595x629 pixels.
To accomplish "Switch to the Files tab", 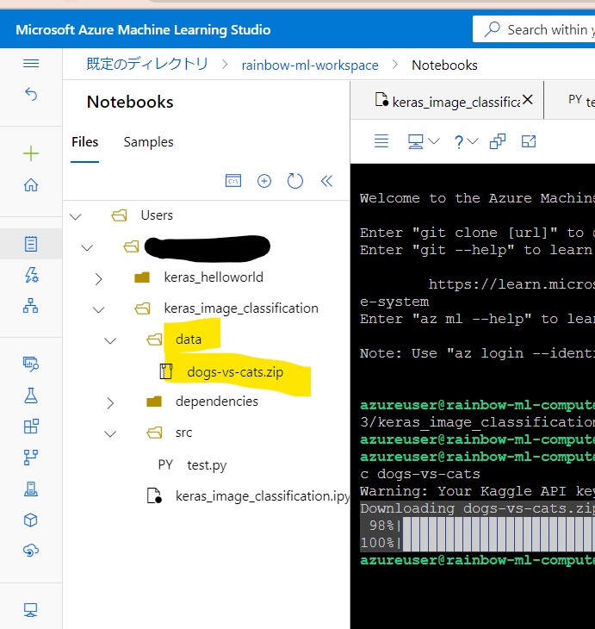I will tap(84, 142).
